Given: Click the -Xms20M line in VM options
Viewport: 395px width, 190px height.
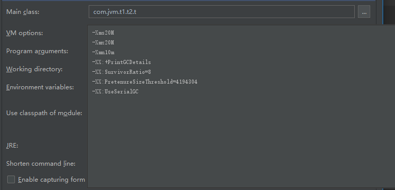Looking at the screenshot, I should (103, 33).
